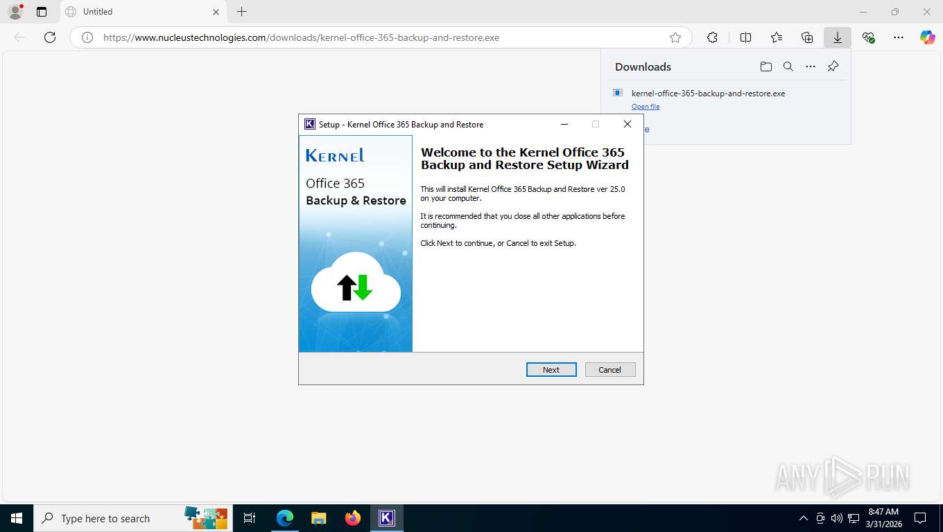Open the downloads folder icon

pos(766,66)
